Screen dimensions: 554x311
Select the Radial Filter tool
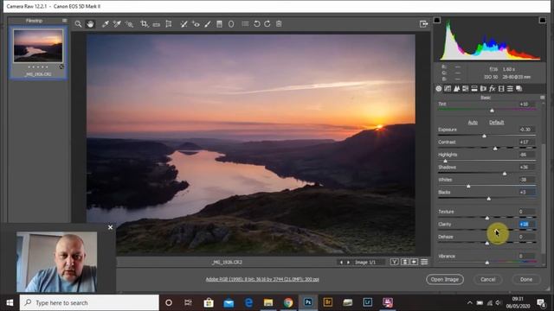point(231,24)
